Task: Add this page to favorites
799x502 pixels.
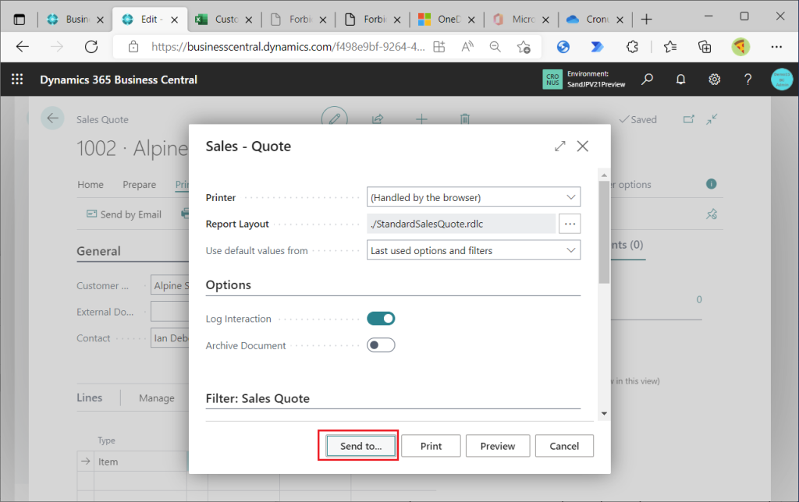Action: 524,47
